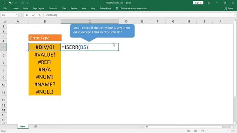The width and height of the screenshot is (237, 133).
Task: Open the Power Pivot tab
Action: [x=105, y=8]
